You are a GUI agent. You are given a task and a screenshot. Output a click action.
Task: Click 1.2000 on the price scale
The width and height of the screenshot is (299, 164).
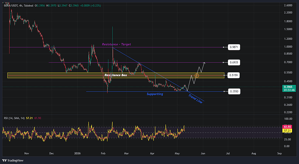tap(288, 39)
